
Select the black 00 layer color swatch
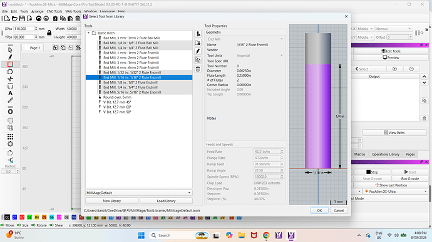[7, 217]
